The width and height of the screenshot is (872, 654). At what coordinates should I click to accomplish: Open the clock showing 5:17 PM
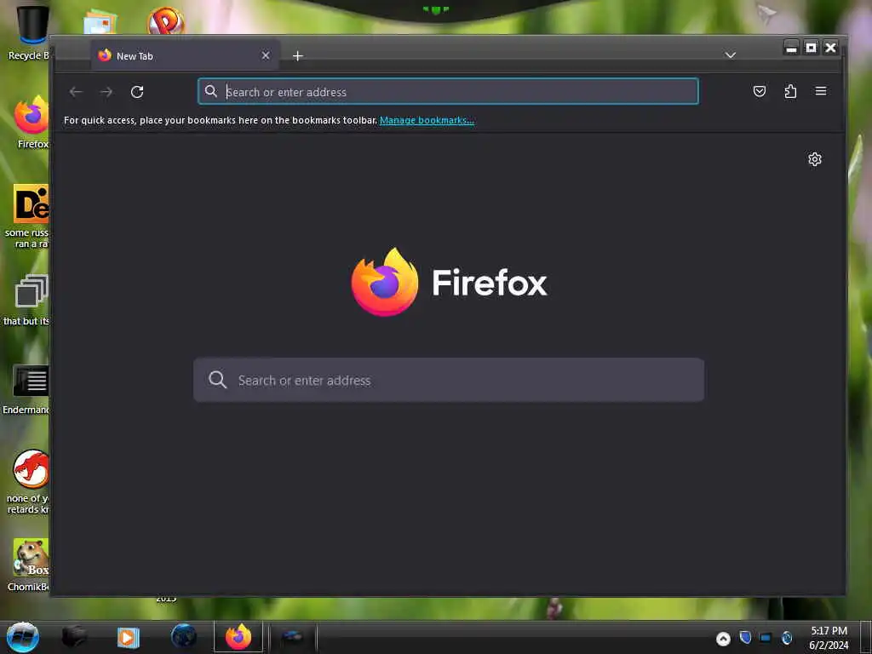point(829,638)
